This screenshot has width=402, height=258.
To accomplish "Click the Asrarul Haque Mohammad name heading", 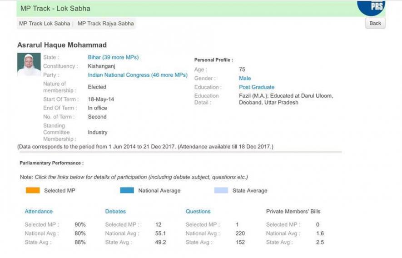I will [x=62, y=45].
